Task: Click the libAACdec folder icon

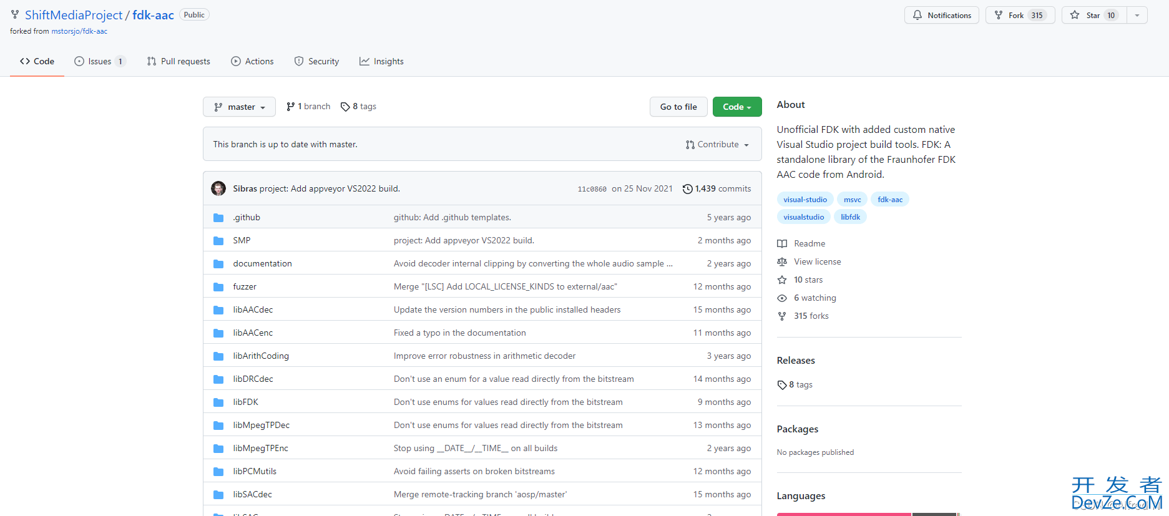Action: [218, 310]
